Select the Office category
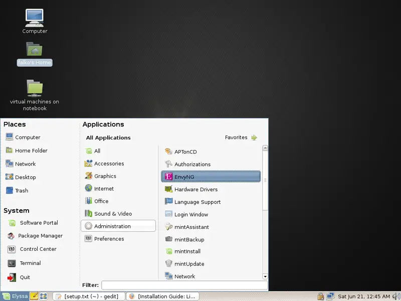The width and height of the screenshot is (401, 301). [118, 201]
